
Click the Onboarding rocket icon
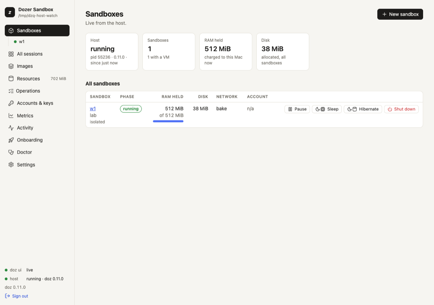point(11,140)
